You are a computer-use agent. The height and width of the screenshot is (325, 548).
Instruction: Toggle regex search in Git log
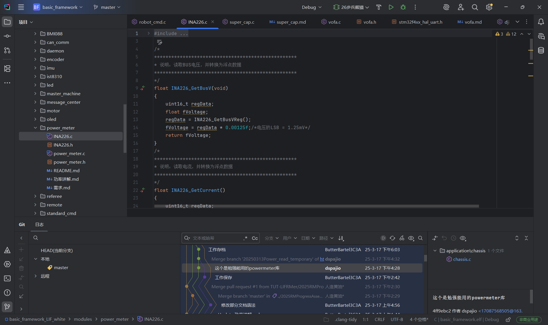coord(245,238)
